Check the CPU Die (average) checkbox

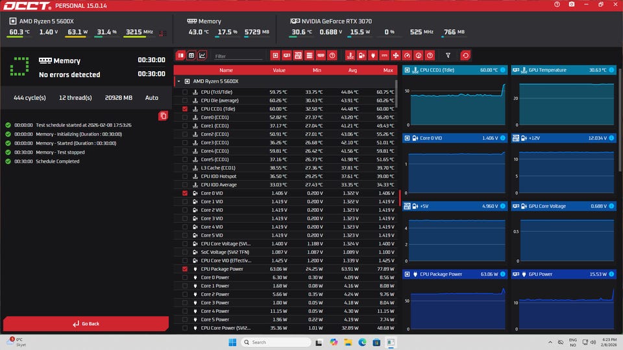coord(185,100)
